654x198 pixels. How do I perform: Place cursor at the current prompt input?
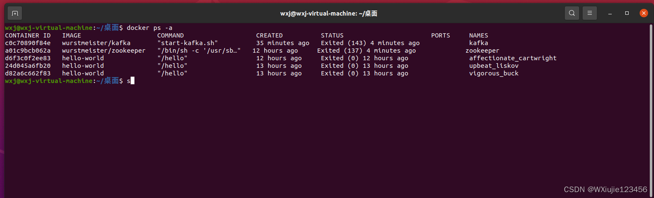pyautogui.click(x=132, y=81)
